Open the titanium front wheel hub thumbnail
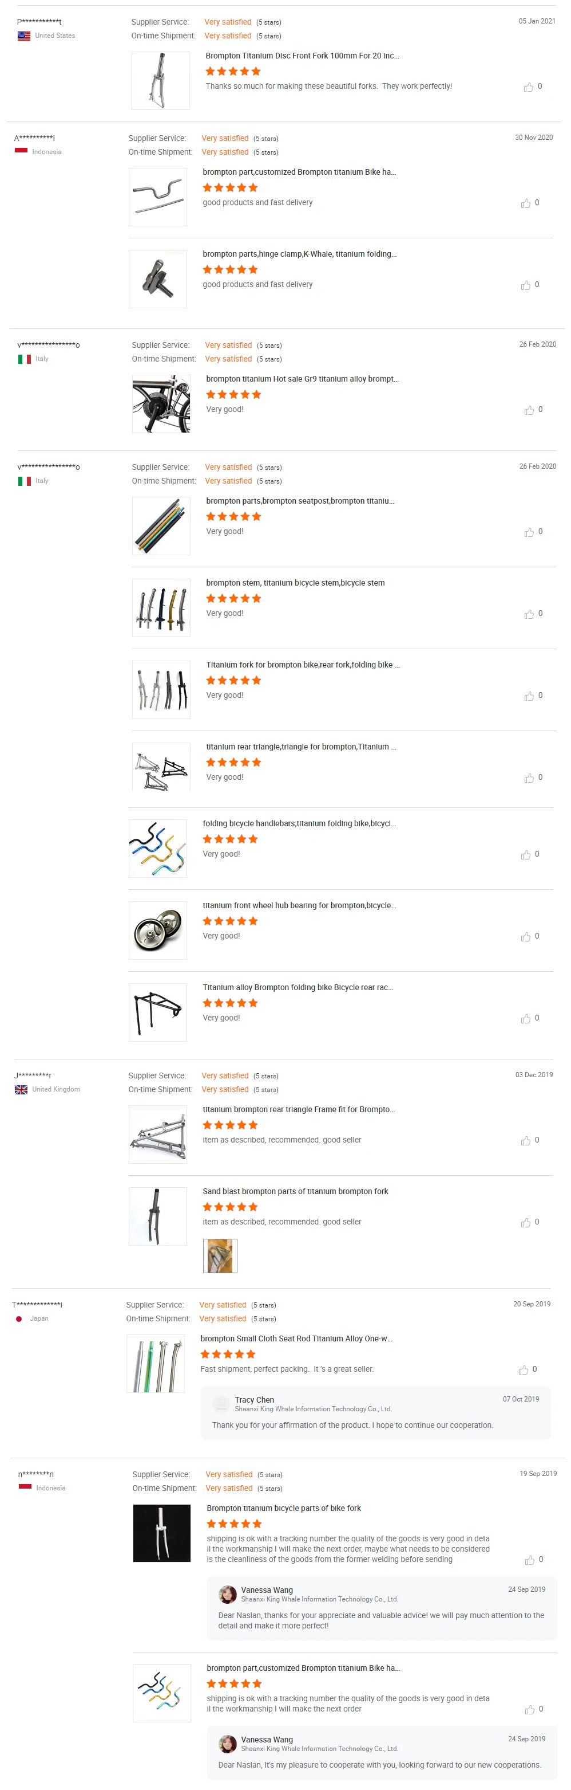The image size is (571, 1790). [157, 931]
